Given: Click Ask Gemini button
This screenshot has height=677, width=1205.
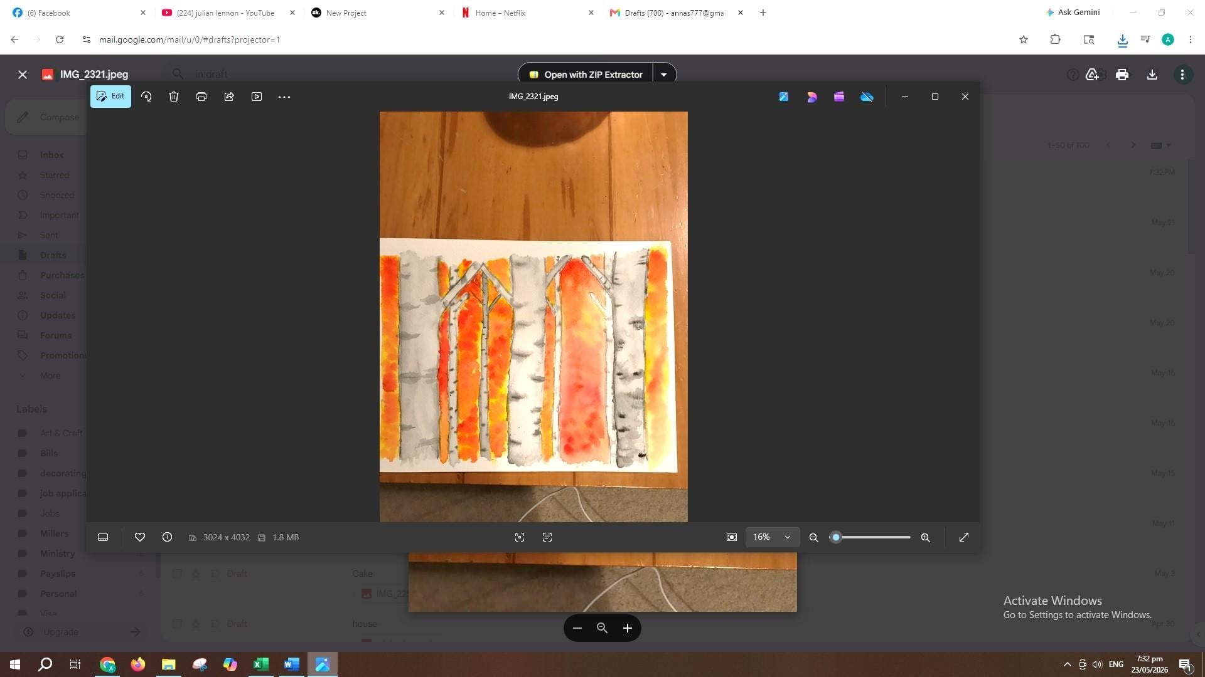Looking at the screenshot, I should click(x=1073, y=13).
